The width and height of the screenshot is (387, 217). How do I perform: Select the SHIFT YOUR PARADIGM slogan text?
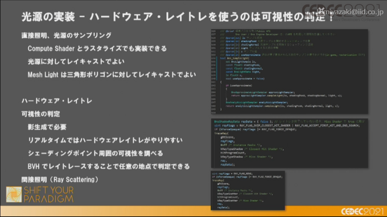click(49, 195)
